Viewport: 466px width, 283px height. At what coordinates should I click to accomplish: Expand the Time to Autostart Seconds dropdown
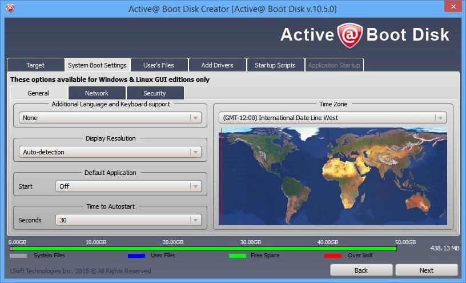128,220
